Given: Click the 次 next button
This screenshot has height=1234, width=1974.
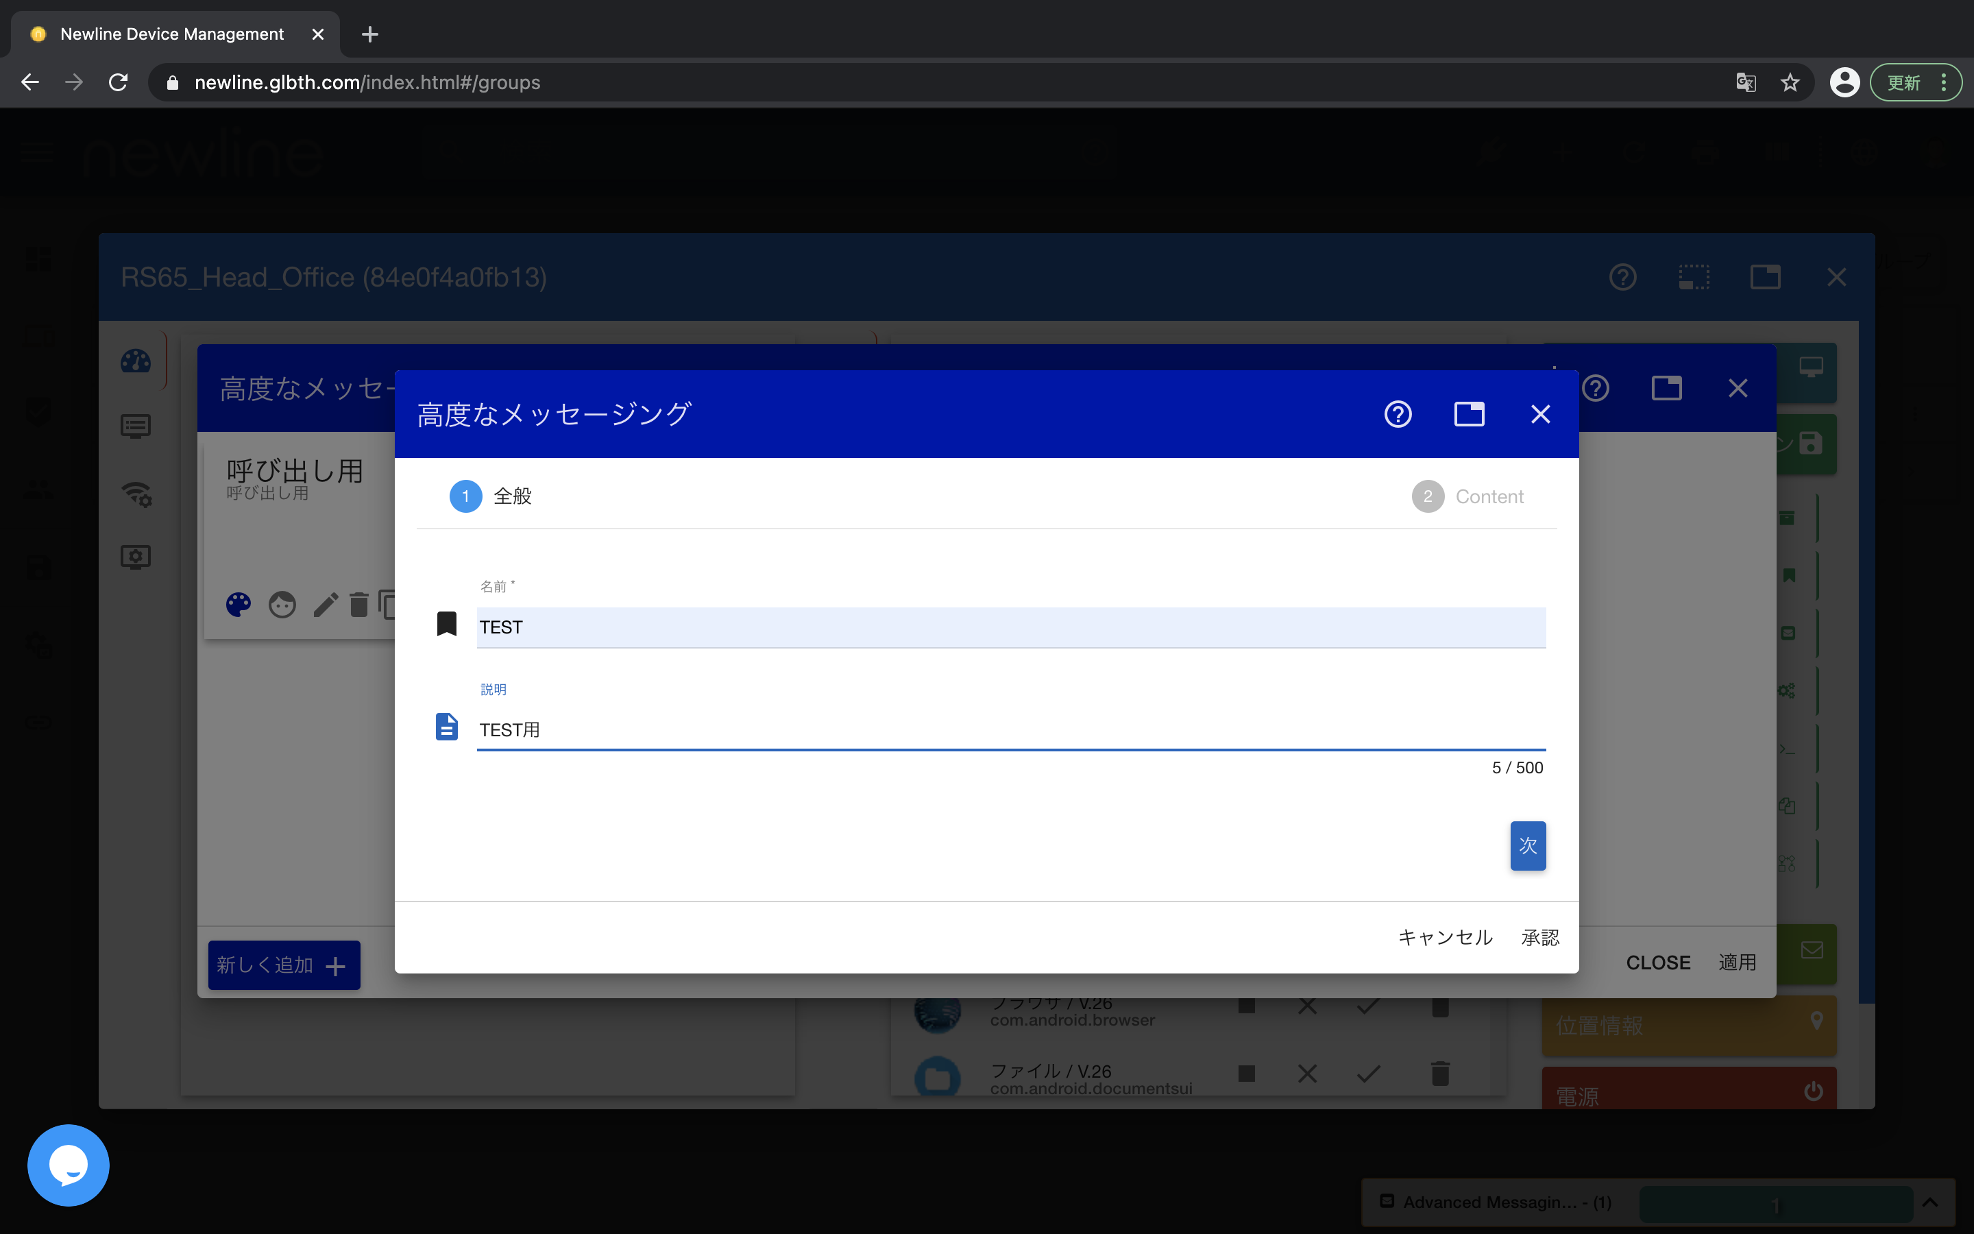Looking at the screenshot, I should click(x=1527, y=845).
